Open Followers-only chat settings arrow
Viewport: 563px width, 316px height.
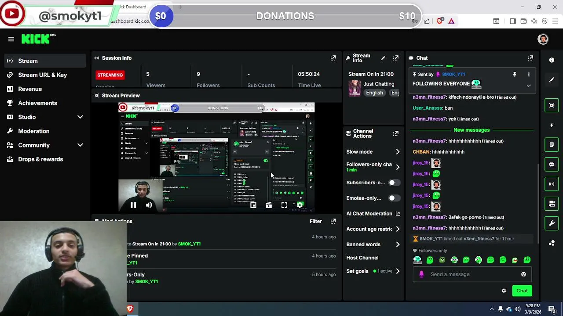(398, 167)
